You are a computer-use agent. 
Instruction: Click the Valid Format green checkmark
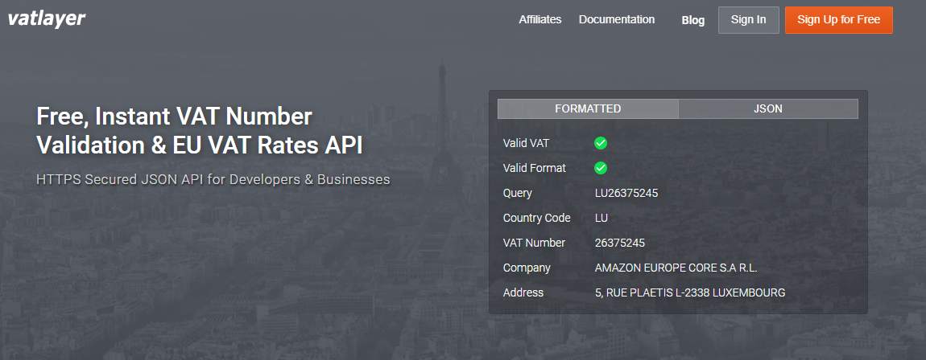[x=601, y=168]
